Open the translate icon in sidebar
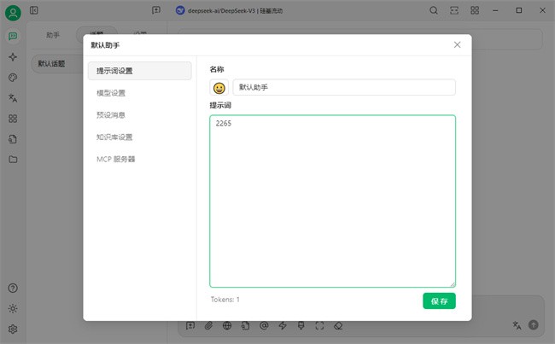 [x=13, y=98]
